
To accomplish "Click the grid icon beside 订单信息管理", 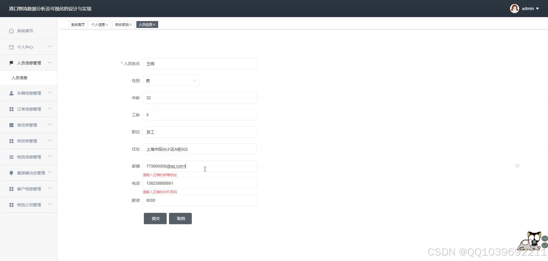I will [11, 109].
